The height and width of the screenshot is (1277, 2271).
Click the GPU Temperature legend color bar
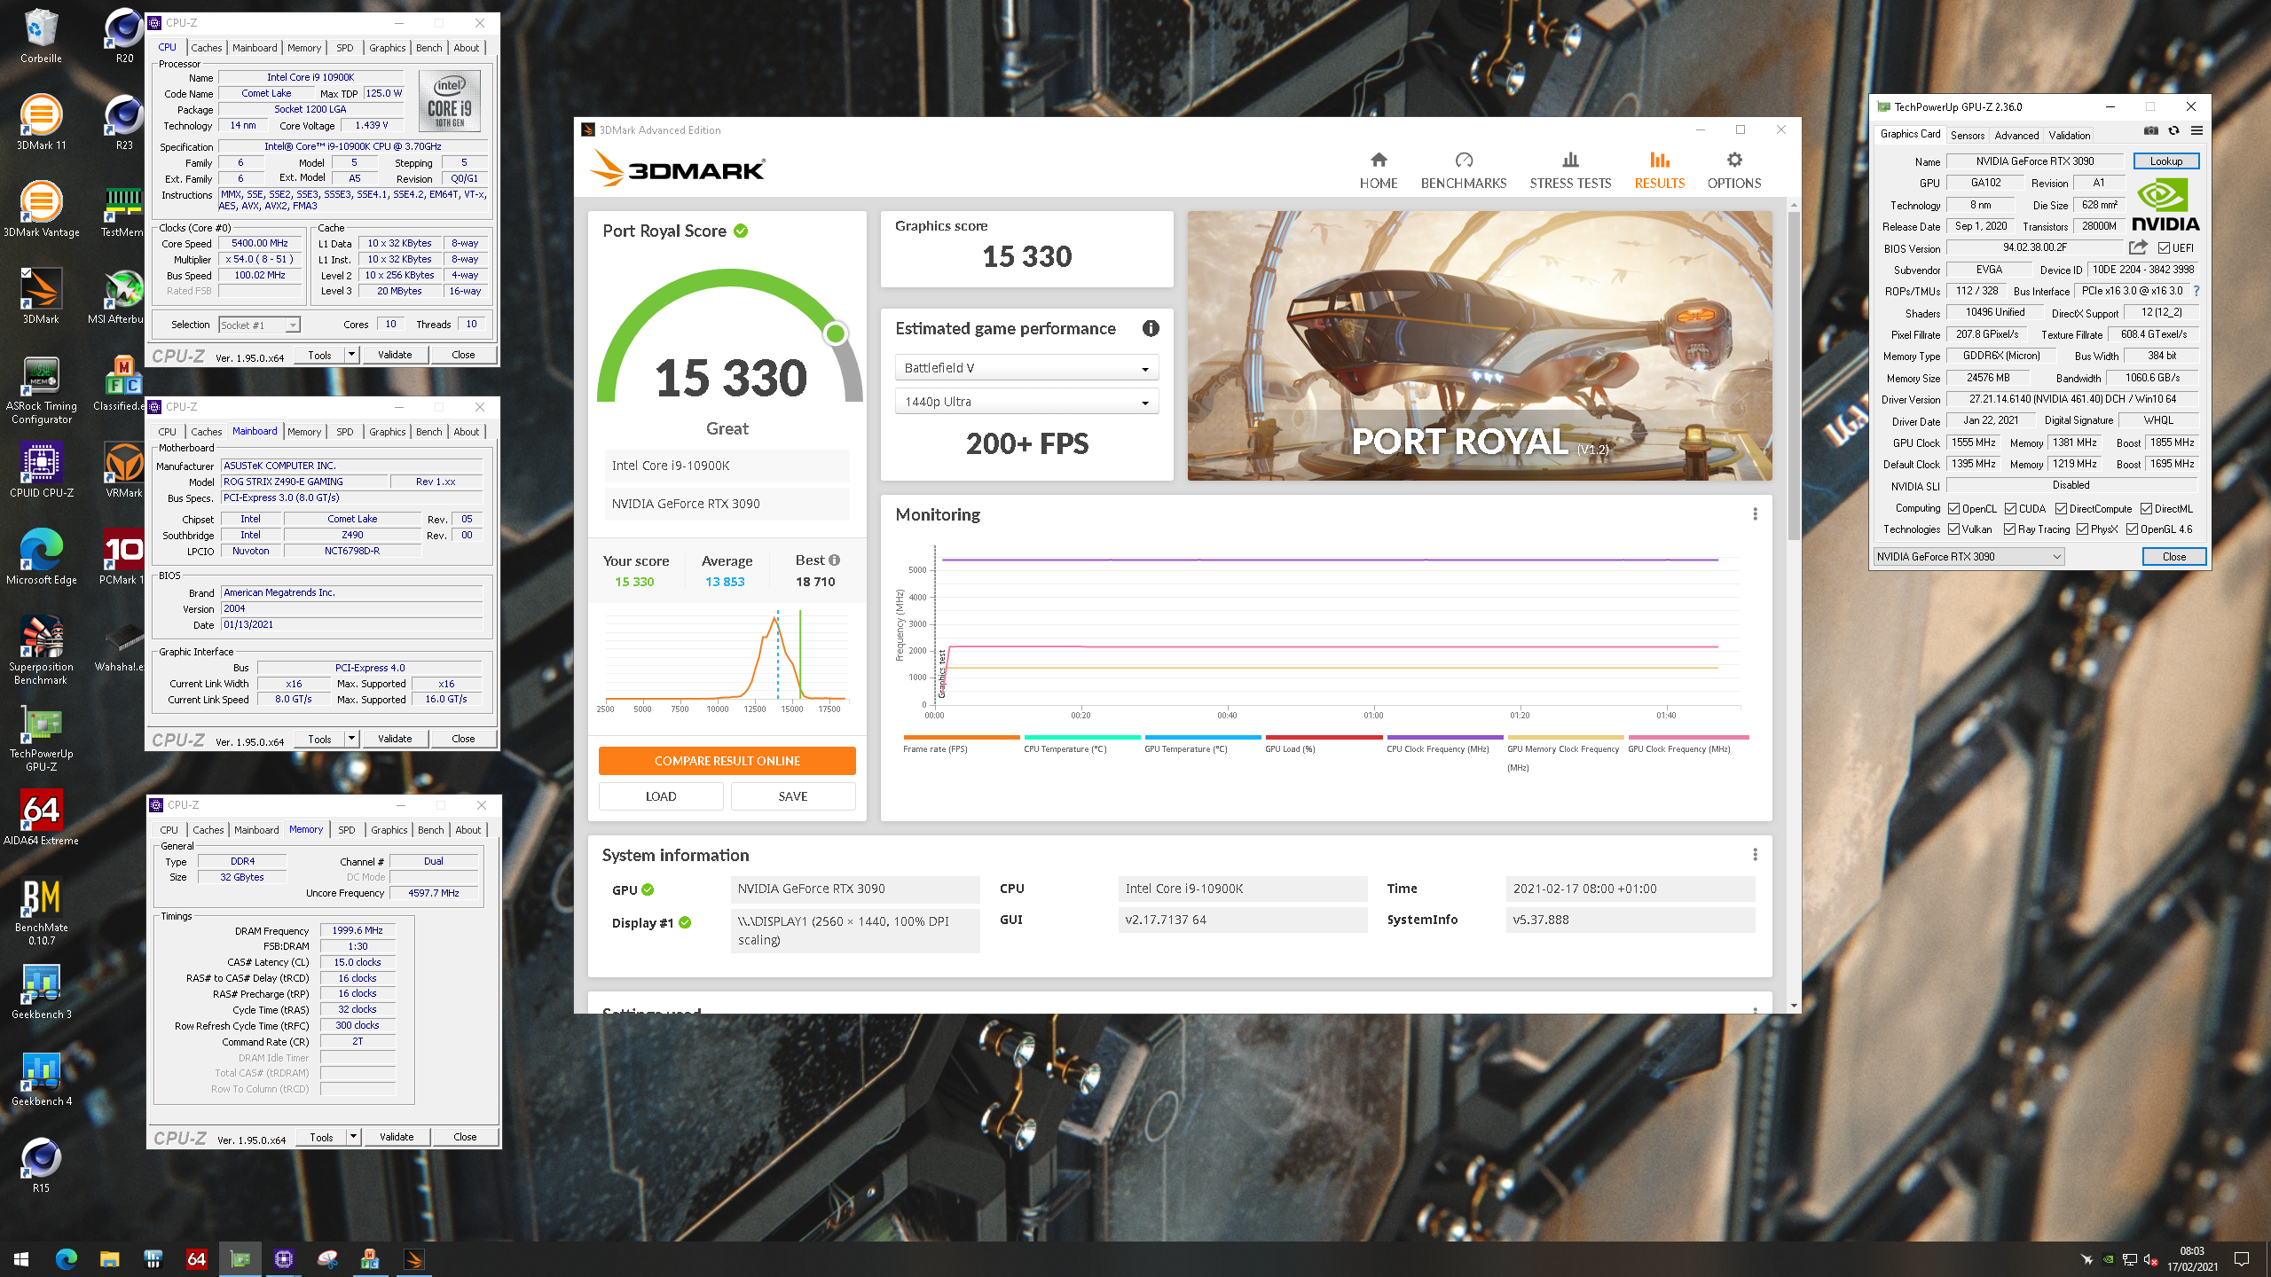coord(1202,737)
